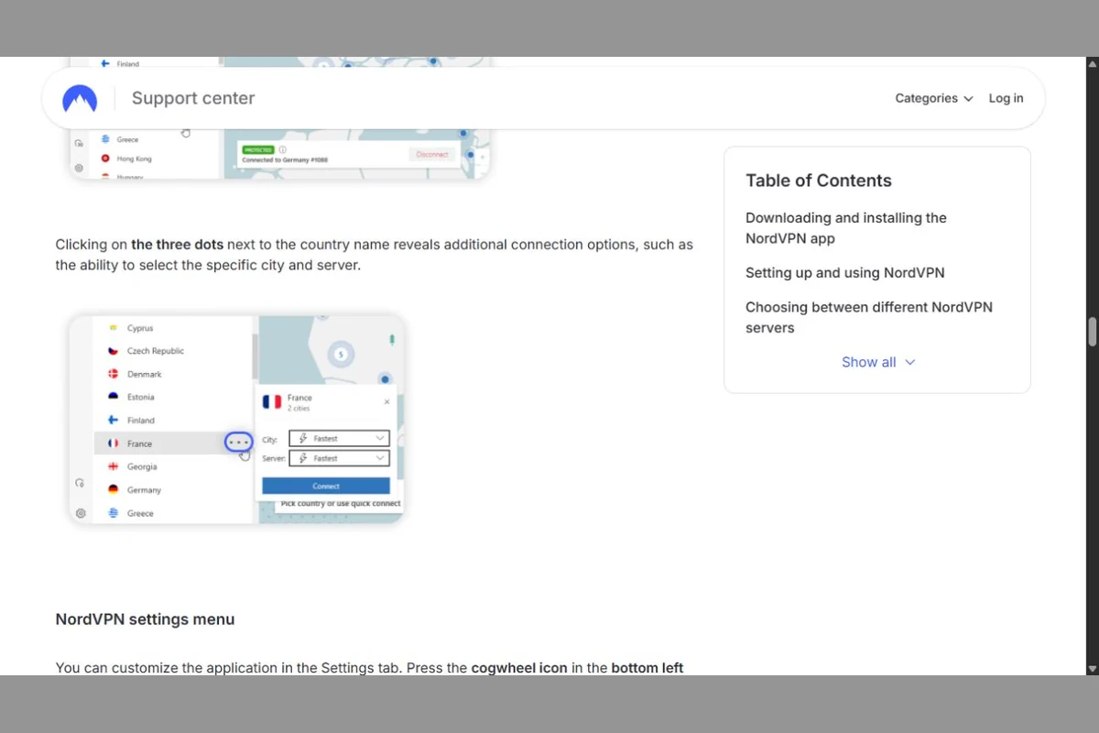Expand Show all in Table of Contents
Image resolution: width=1099 pixels, height=733 pixels.
pos(877,362)
